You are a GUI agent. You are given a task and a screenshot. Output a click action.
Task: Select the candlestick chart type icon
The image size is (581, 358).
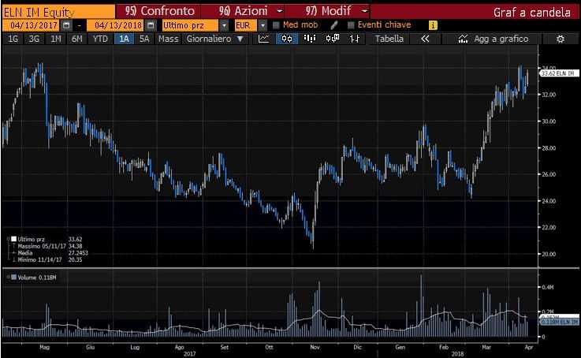[x=289, y=39]
